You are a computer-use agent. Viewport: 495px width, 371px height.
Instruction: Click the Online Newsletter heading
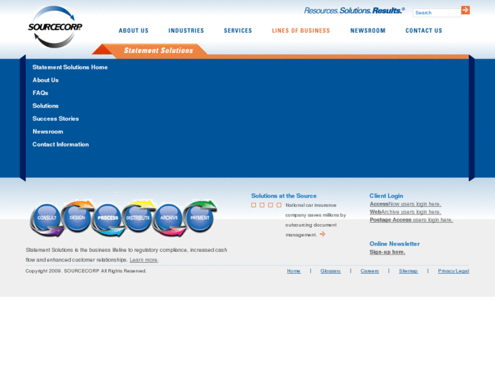pos(395,244)
